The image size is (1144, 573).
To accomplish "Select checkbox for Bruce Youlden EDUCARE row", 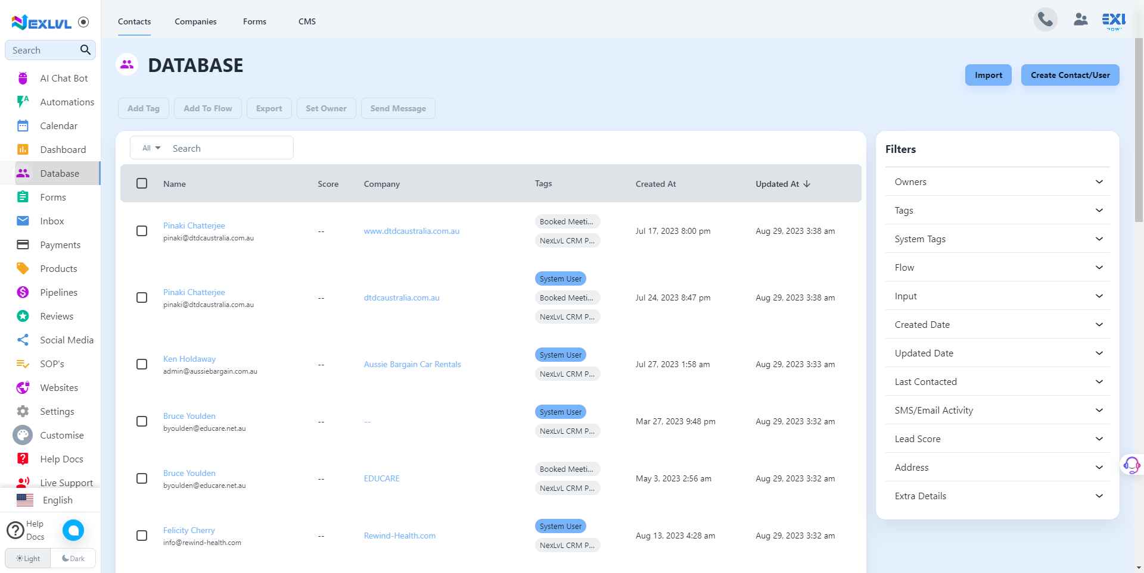I will [x=142, y=478].
